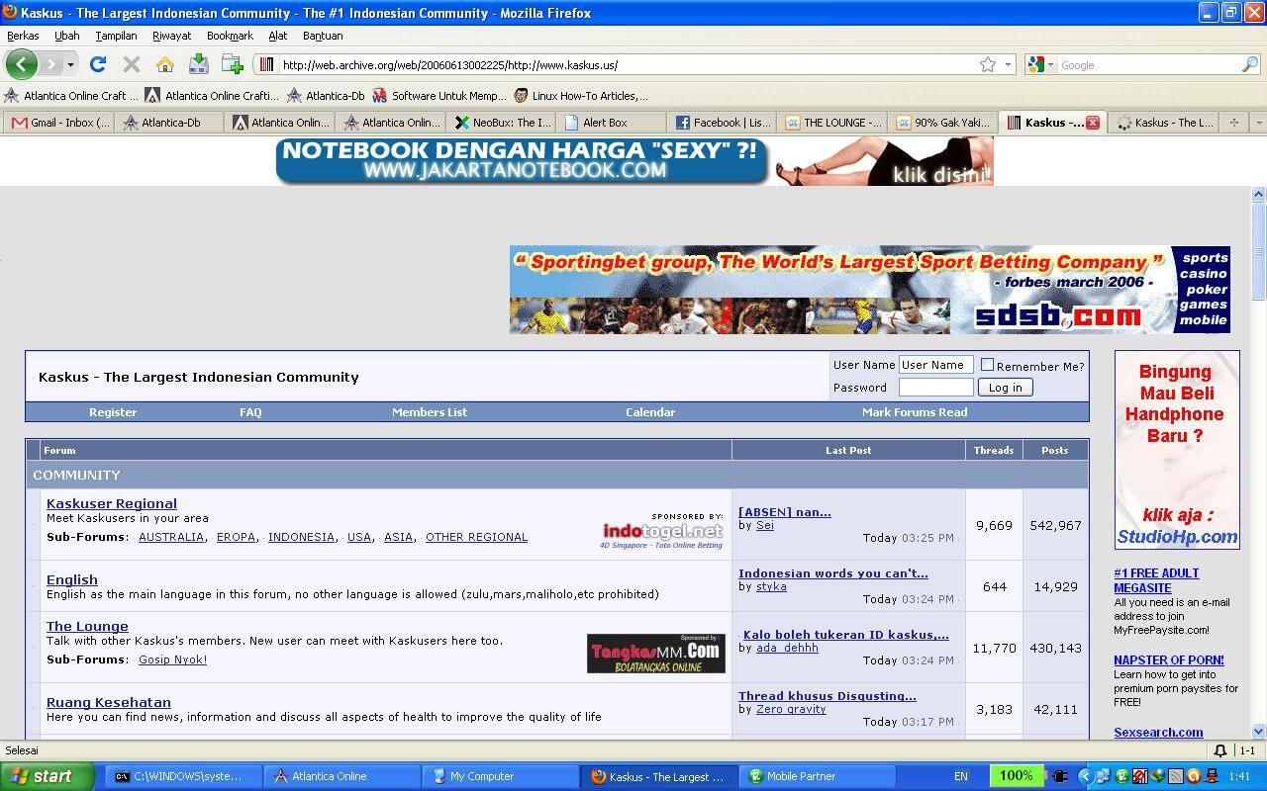1267x791 pixels.
Task: Open Gmail Inbox tab
Action: 58,123
